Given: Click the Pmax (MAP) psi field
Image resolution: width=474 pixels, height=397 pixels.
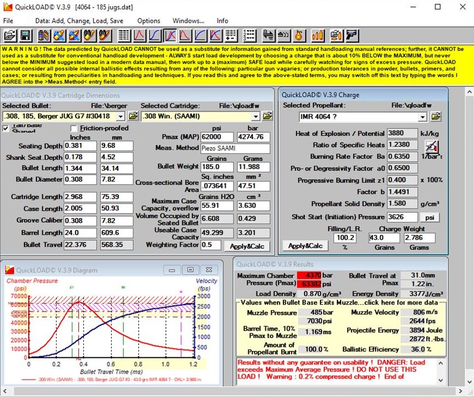Looking at the screenshot, I should [x=217, y=137].
